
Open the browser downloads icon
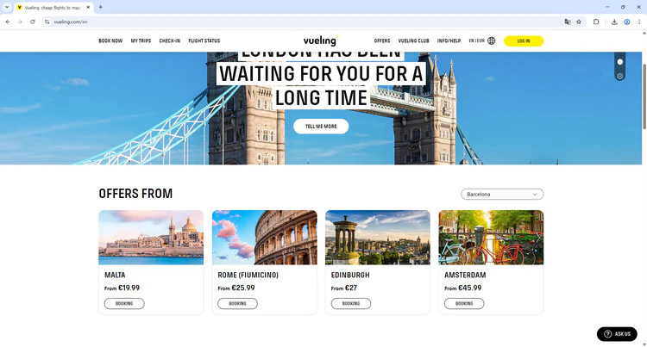pos(614,22)
